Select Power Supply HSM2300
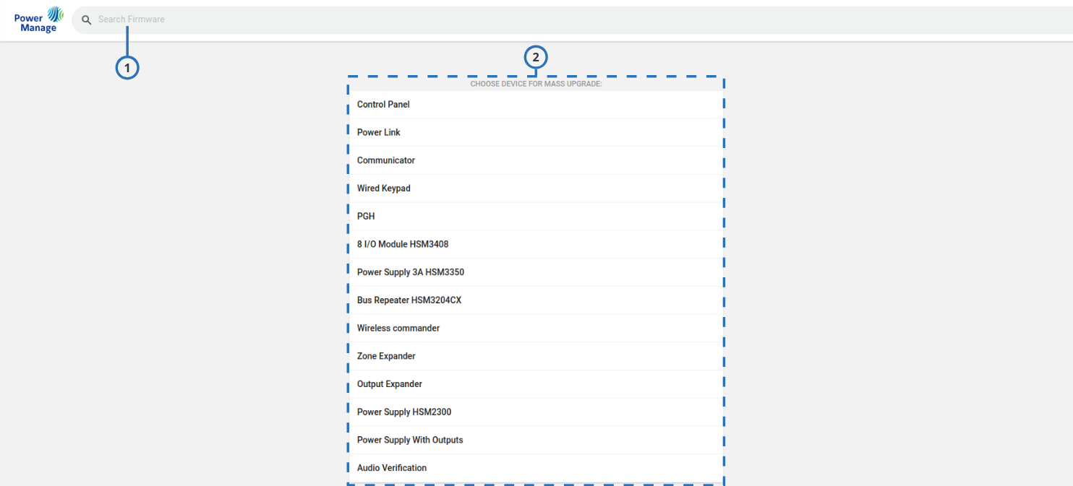 (535, 412)
